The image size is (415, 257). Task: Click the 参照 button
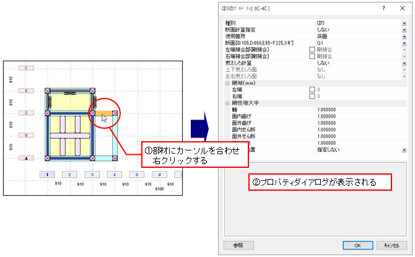[x=238, y=245]
